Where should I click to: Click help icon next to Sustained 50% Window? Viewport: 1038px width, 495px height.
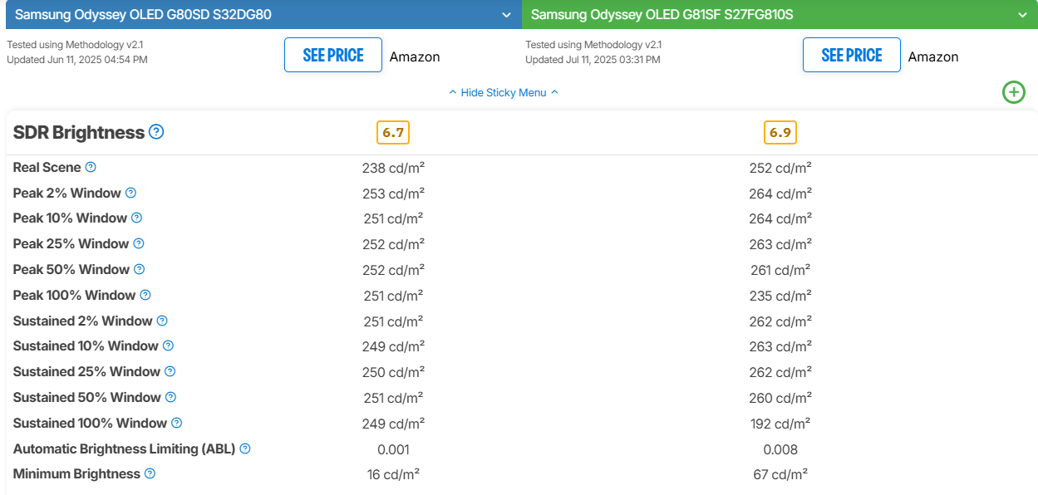(x=170, y=397)
